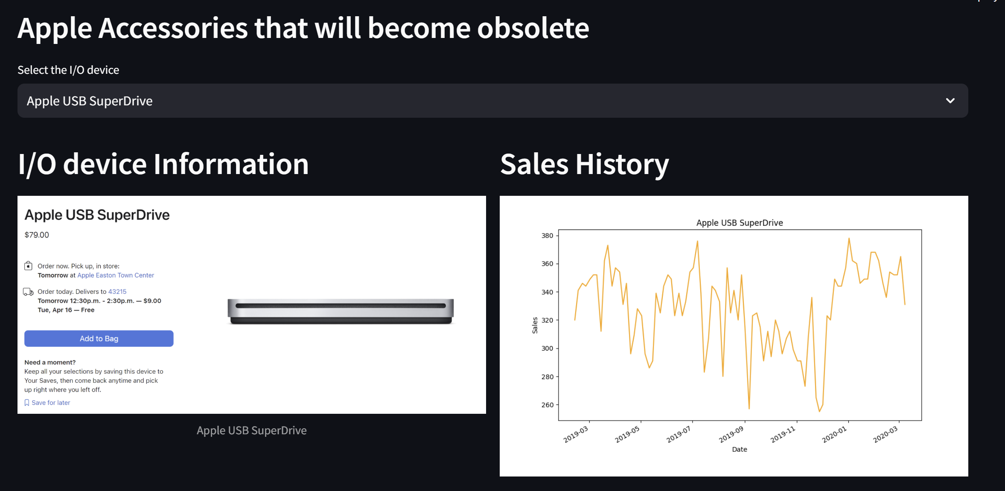Click the Apple USB SuperDrive product title
The height and width of the screenshot is (491, 1005).
[x=97, y=215]
